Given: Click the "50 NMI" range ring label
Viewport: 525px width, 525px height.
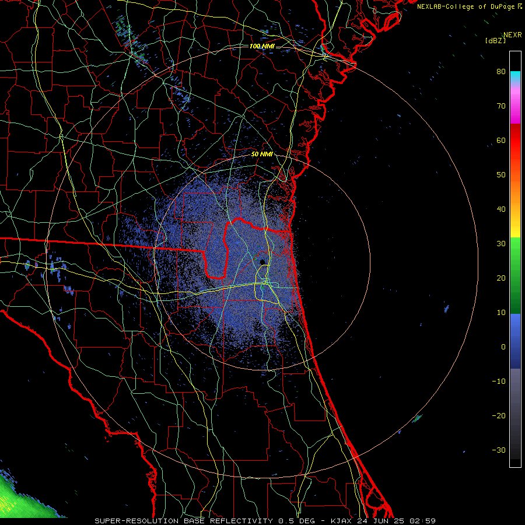Looking at the screenshot, I should point(262,155).
